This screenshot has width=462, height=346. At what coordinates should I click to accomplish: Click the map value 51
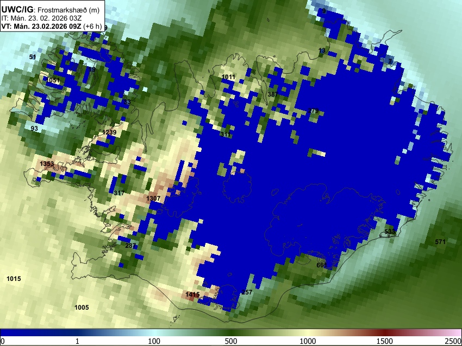pyautogui.click(x=33, y=57)
